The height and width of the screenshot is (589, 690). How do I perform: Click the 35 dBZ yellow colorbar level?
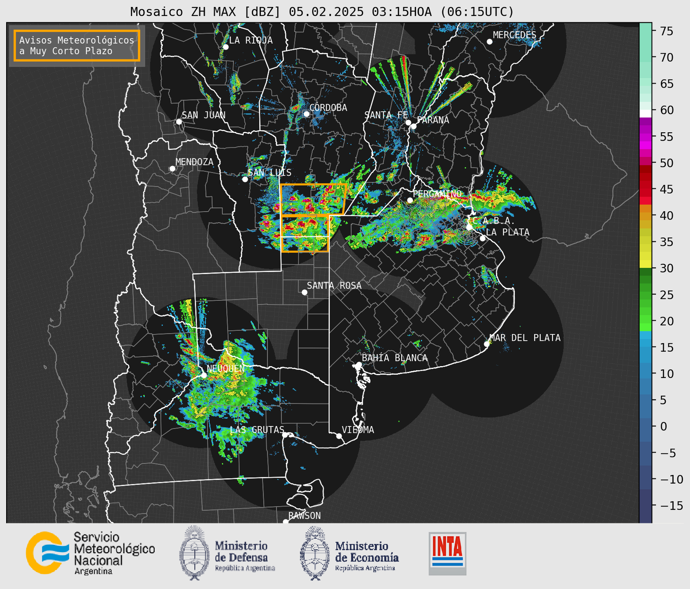pyautogui.click(x=645, y=242)
